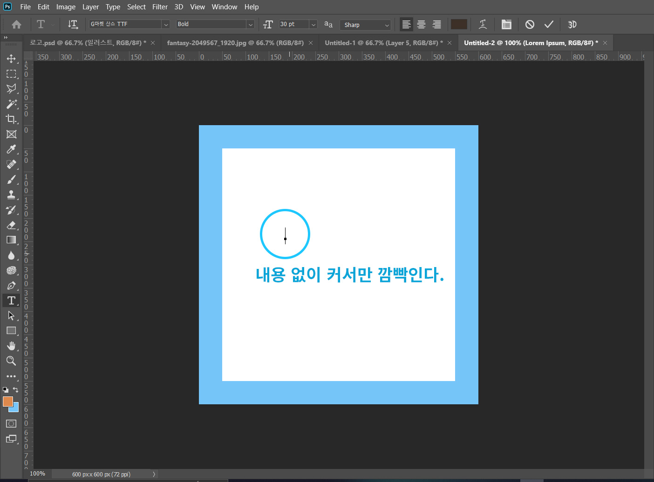This screenshot has width=654, height=482.
Task: Reset default foreground and background colors
Action: 6,389
